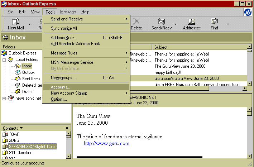Viewport: 254px width, 167px height.
Task: Select the Outbox folder icon
Action: (18, 72)
